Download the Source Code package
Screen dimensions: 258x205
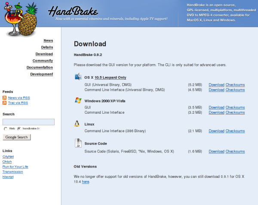[x=216, y=152]
